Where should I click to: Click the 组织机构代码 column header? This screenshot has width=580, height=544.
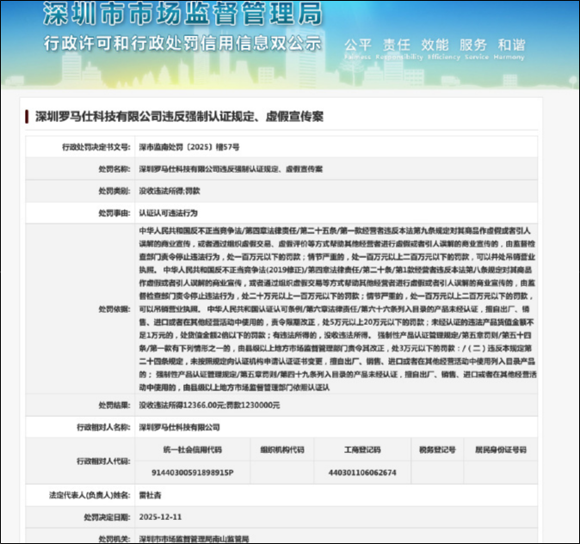[x=282, y=449]
